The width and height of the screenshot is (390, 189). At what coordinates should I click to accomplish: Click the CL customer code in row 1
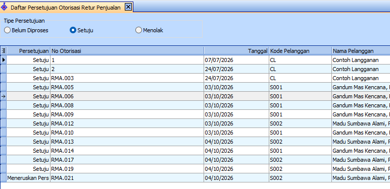(x=300, y=60)
